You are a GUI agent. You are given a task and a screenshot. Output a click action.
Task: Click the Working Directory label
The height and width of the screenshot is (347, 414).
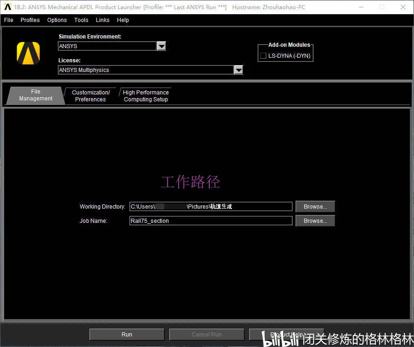pyautogui.click(x=102, y=206)
